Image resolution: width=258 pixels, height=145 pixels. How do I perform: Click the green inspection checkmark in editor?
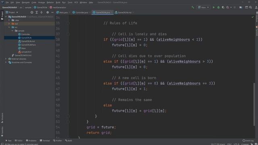point(253,17)
